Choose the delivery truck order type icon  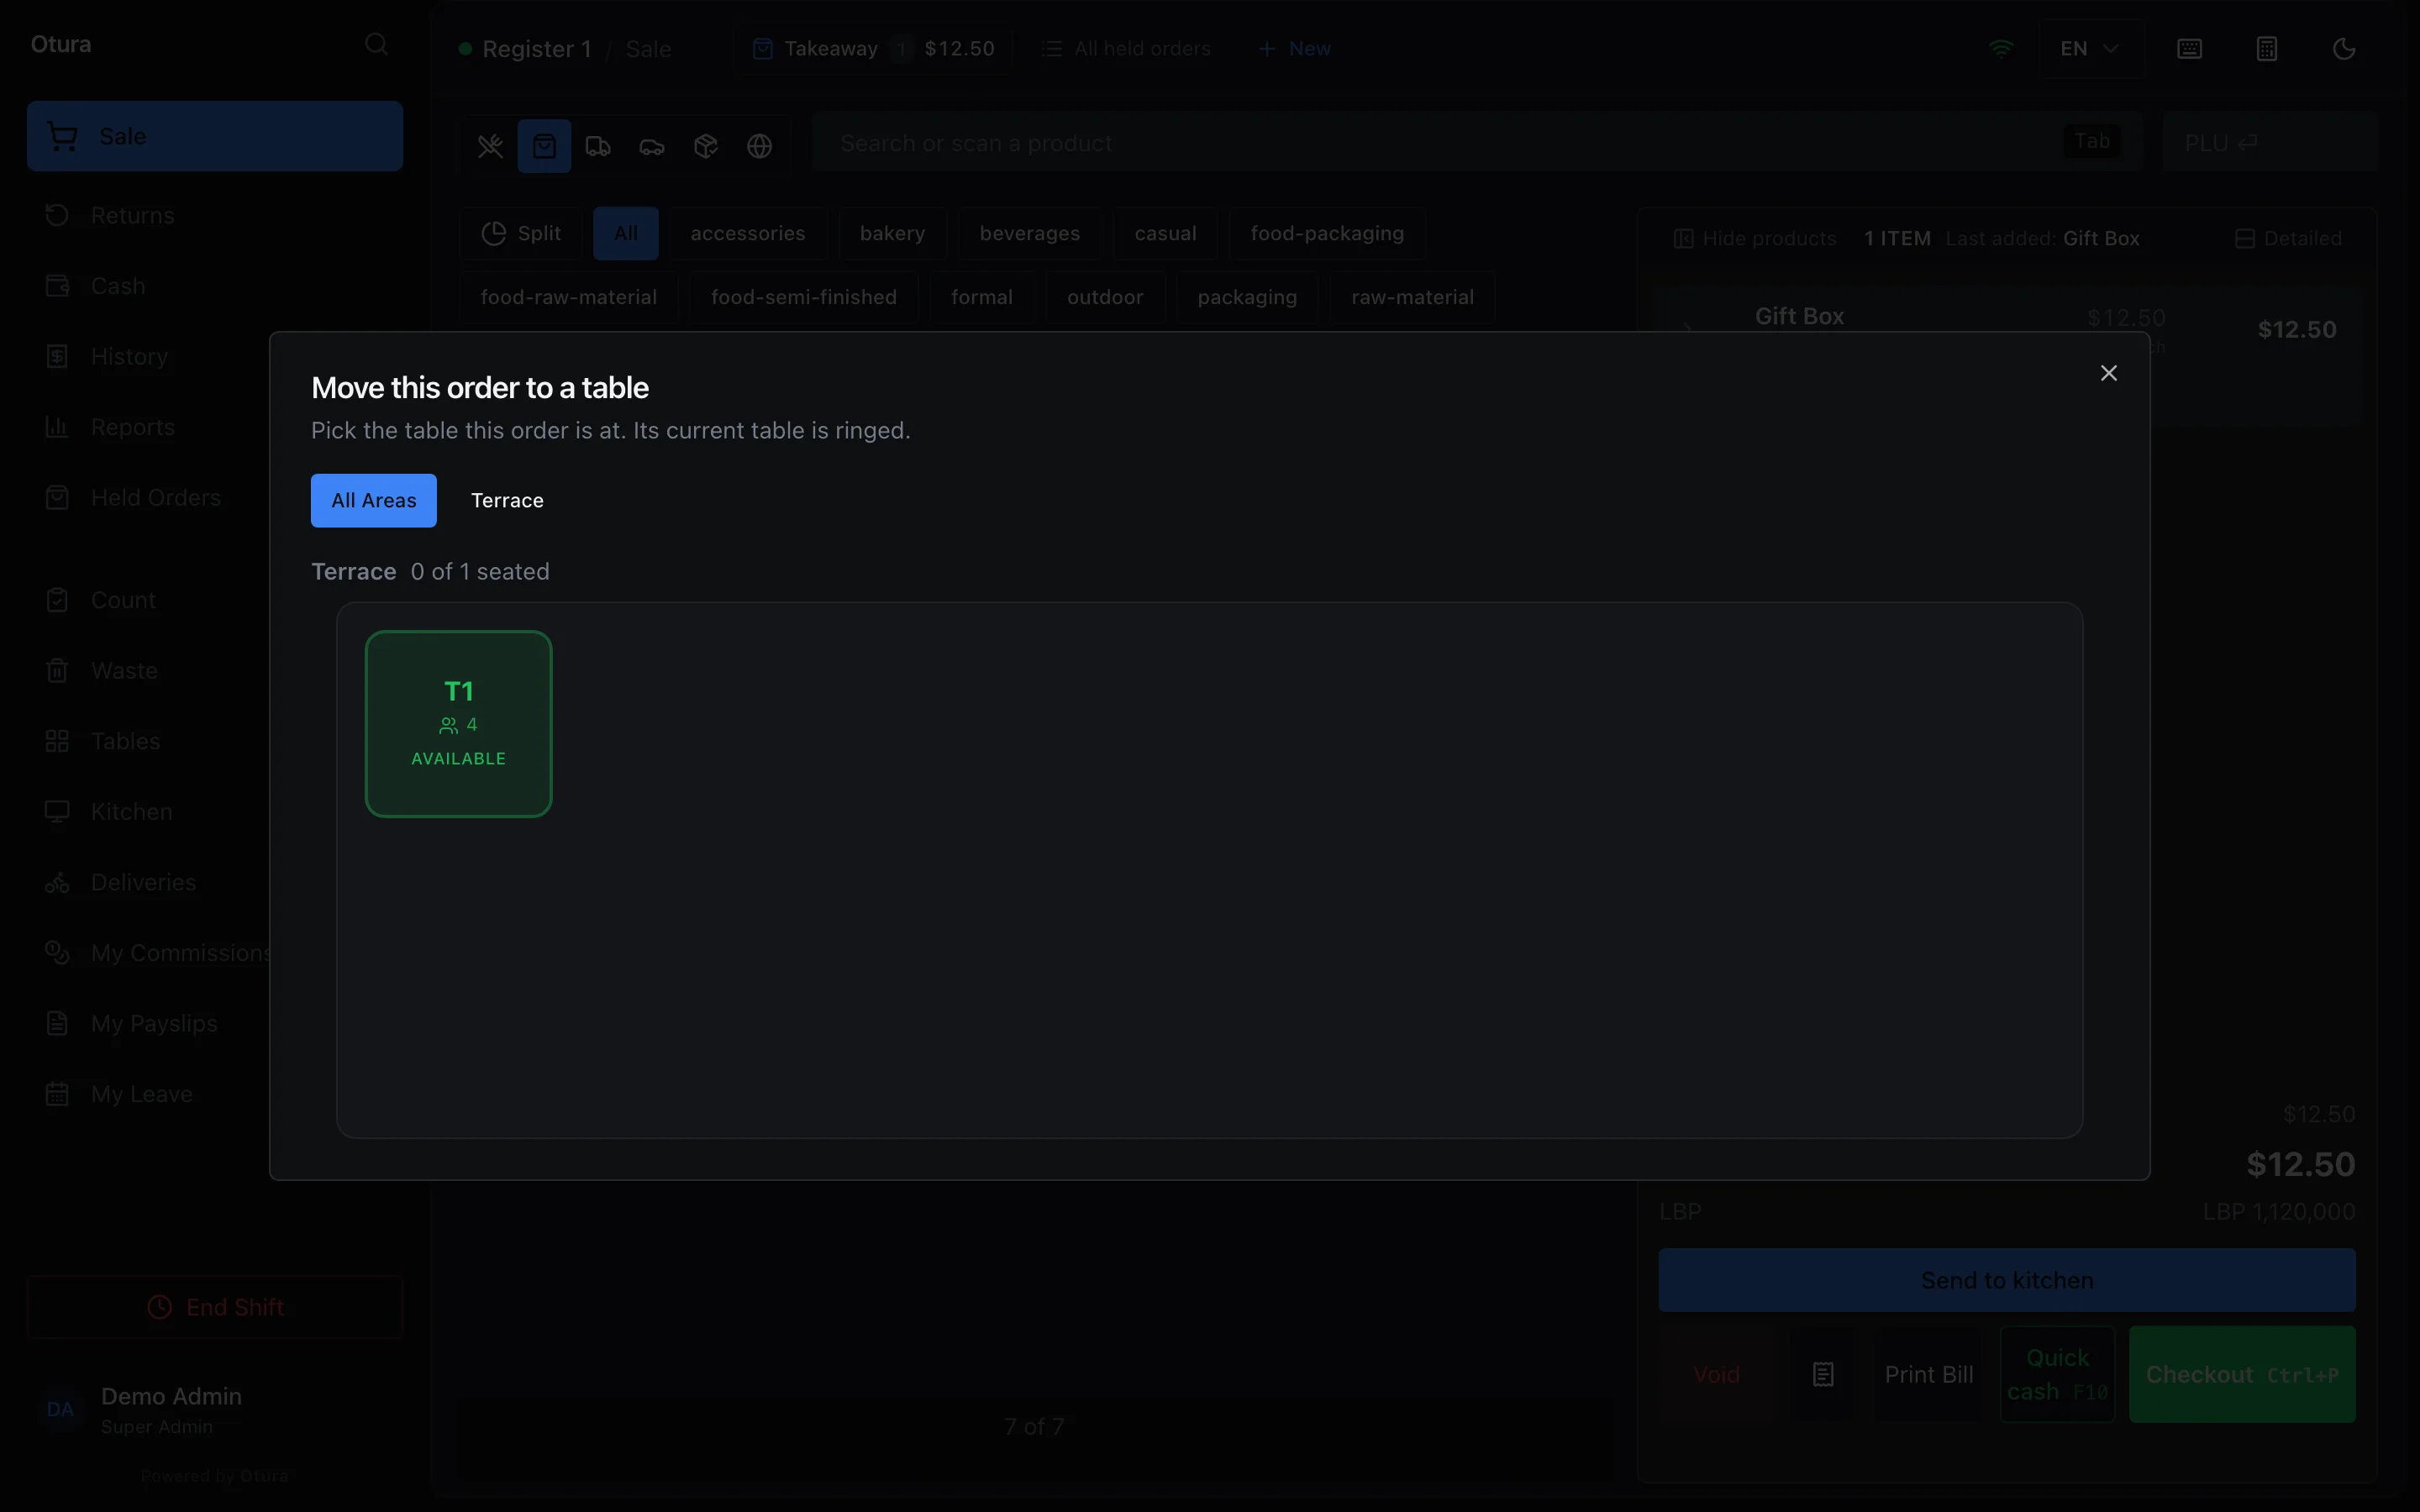[x=598, y=146]
